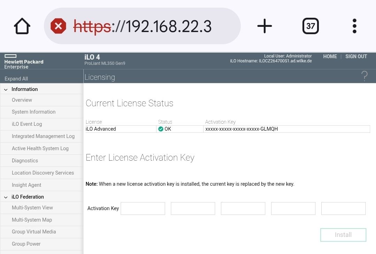
Task: Select the iLO Advanced license cell
Action: click(x=121, y=129)
